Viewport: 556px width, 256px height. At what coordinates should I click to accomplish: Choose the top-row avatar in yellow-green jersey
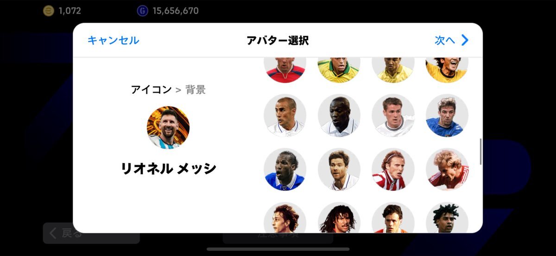[x=339, y=70]
